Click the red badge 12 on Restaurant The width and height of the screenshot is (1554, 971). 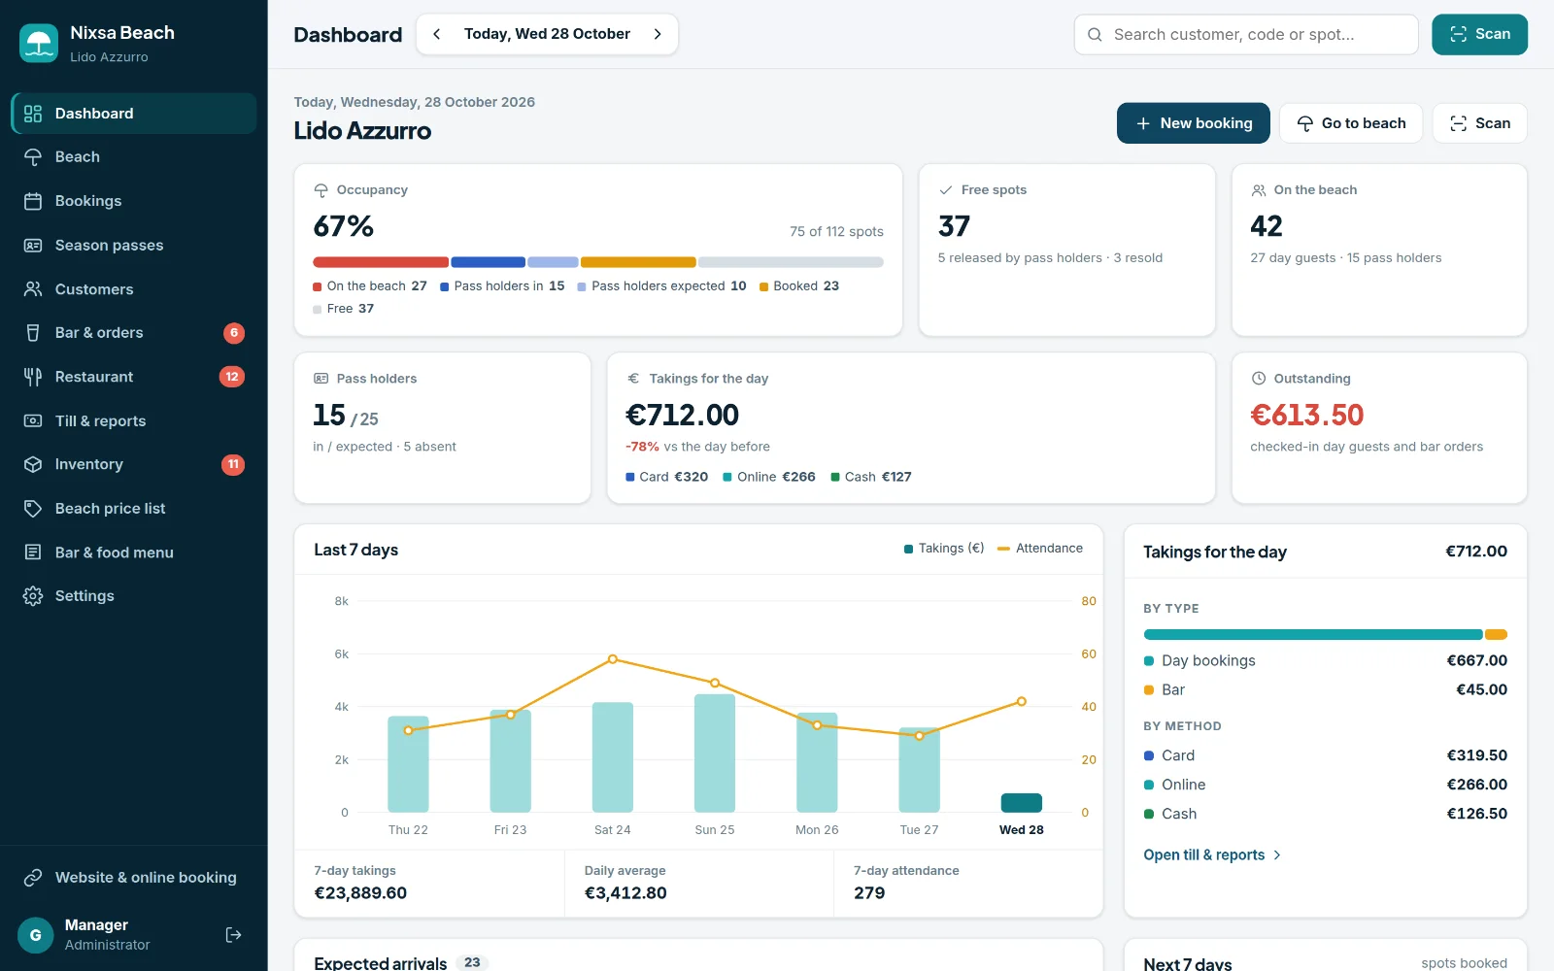click(x=232, y=377)
